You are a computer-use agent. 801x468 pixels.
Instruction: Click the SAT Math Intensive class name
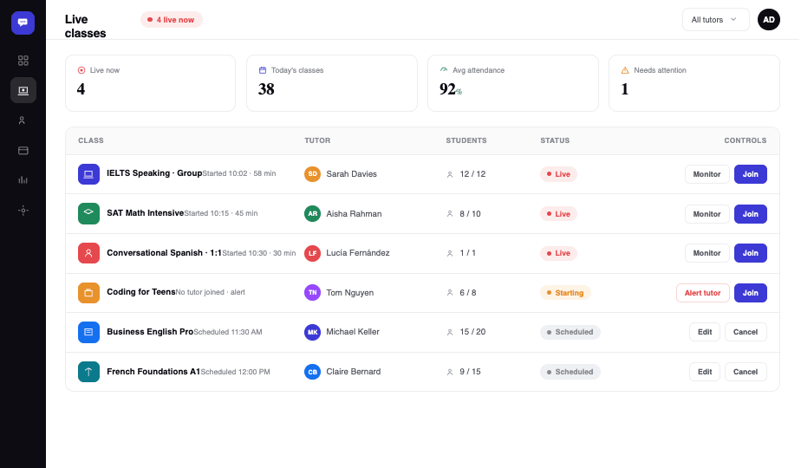click(x=145, y=213)
